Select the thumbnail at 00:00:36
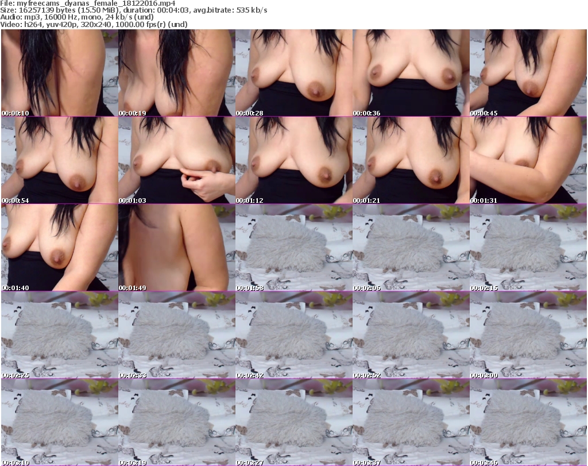Screen dimensions: 588x466 (x=411, y=73)
